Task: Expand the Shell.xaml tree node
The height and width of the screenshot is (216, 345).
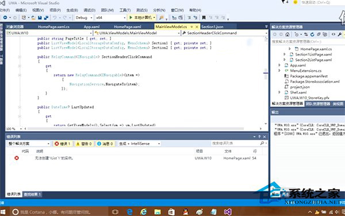Action: click(x=279, y=92)
